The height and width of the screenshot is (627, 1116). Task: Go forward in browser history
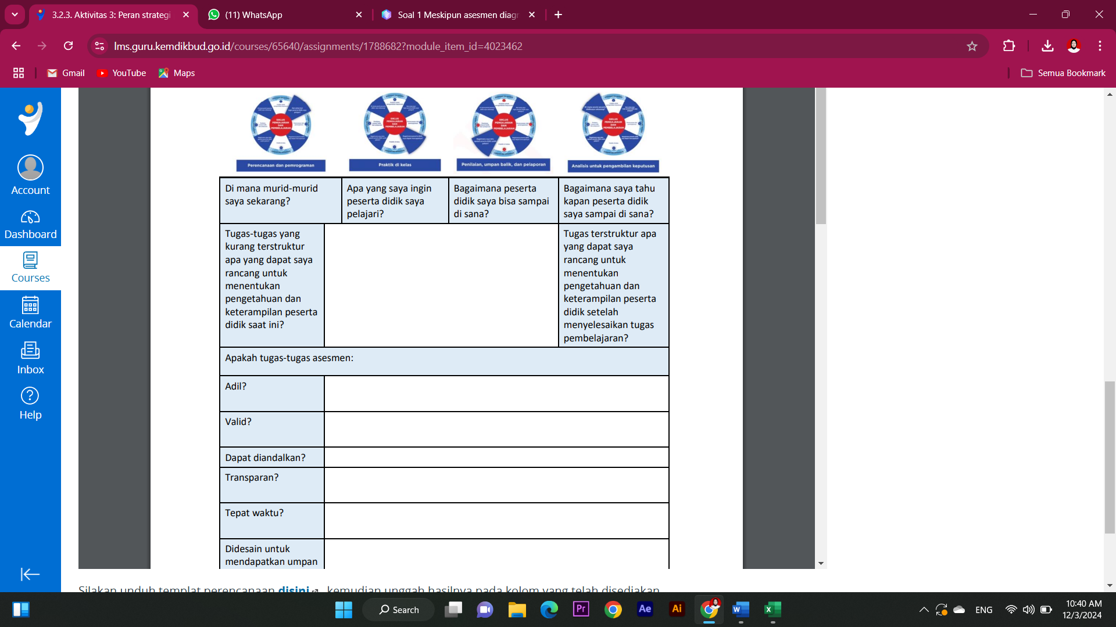(x=42, y=46)
